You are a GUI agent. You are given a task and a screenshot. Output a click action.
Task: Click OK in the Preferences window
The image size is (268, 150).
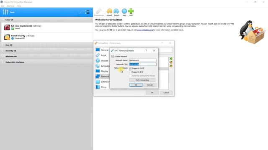pyautogui.click(x=152, y=92)
